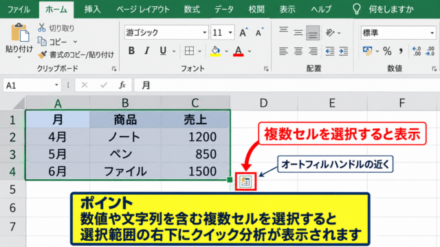
Task: Select cell containing ノート
Action: tap(125, 137)
